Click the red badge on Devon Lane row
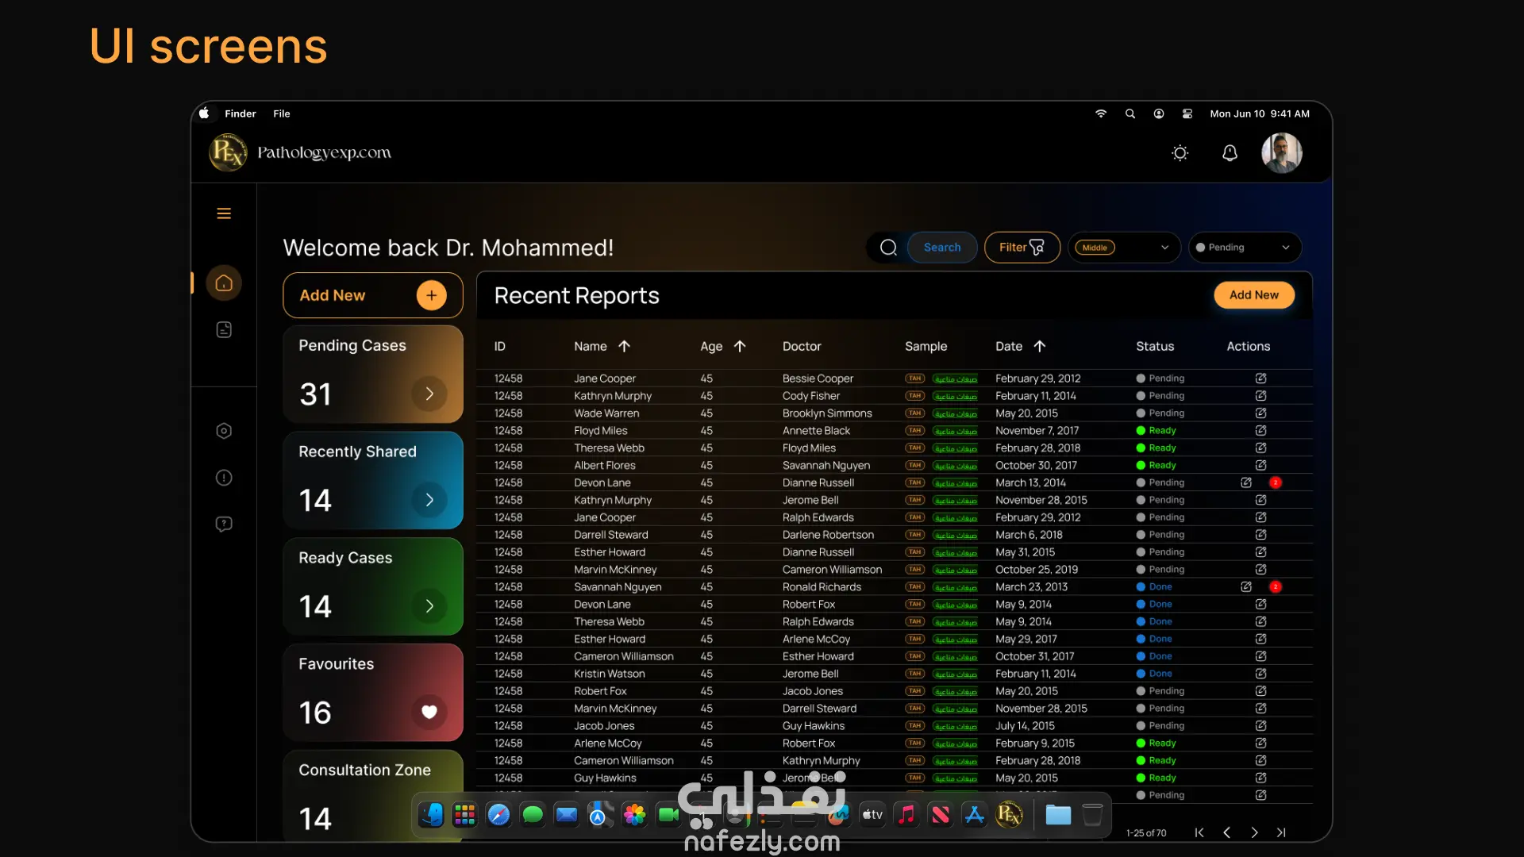 pos(1276,482)
